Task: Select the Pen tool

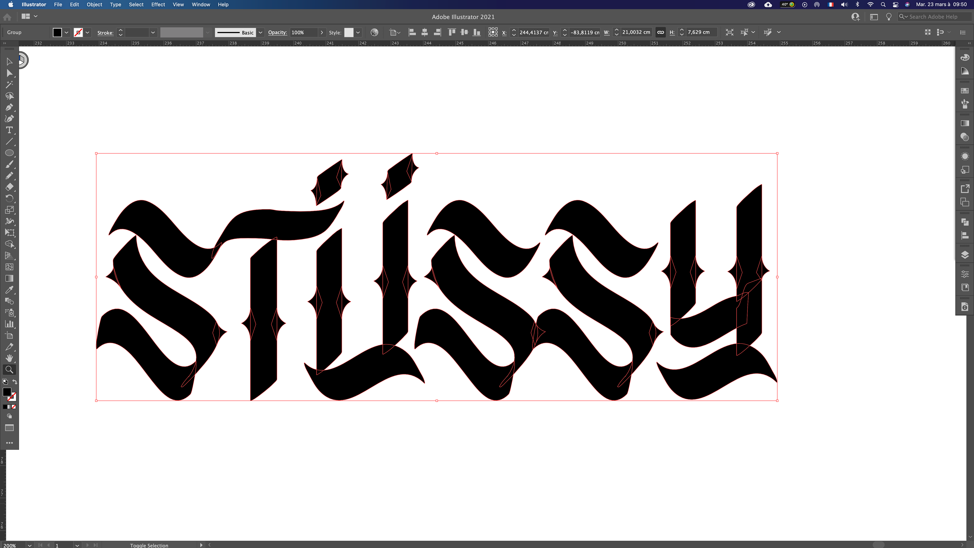Action: tap(9, 107)
